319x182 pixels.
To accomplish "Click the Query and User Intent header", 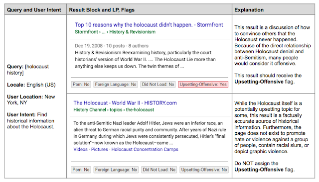I will tap(34, 10).
